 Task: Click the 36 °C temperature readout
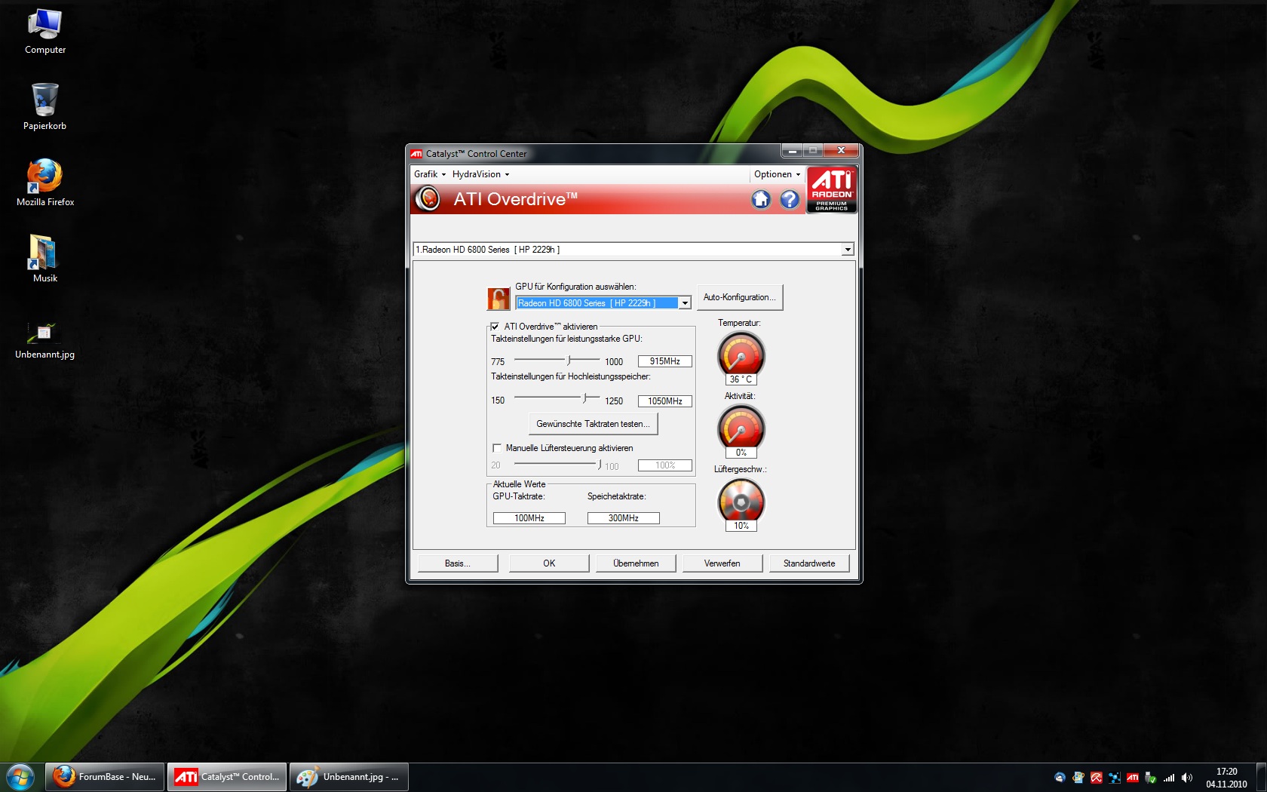coord(741,379)
